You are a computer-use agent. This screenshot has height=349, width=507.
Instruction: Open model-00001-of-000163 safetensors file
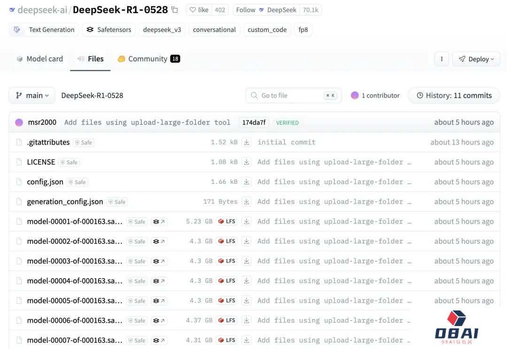[75, 221]
